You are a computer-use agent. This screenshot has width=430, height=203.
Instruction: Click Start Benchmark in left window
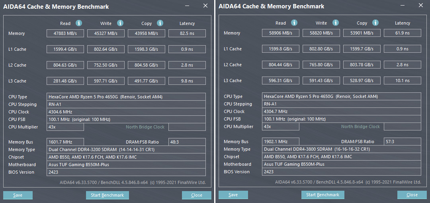pos(107,195)
